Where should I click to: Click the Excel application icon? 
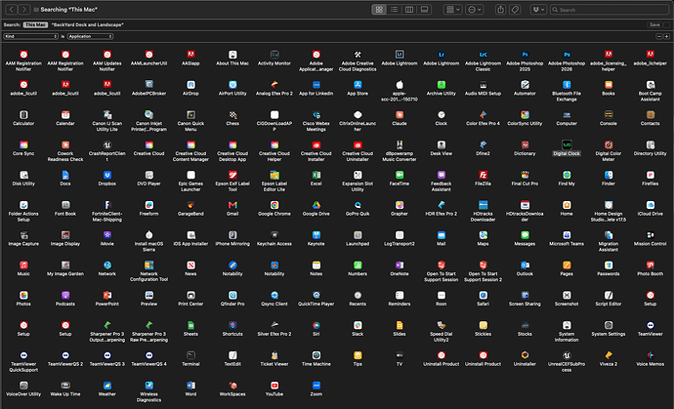click(x=316, y=175)
